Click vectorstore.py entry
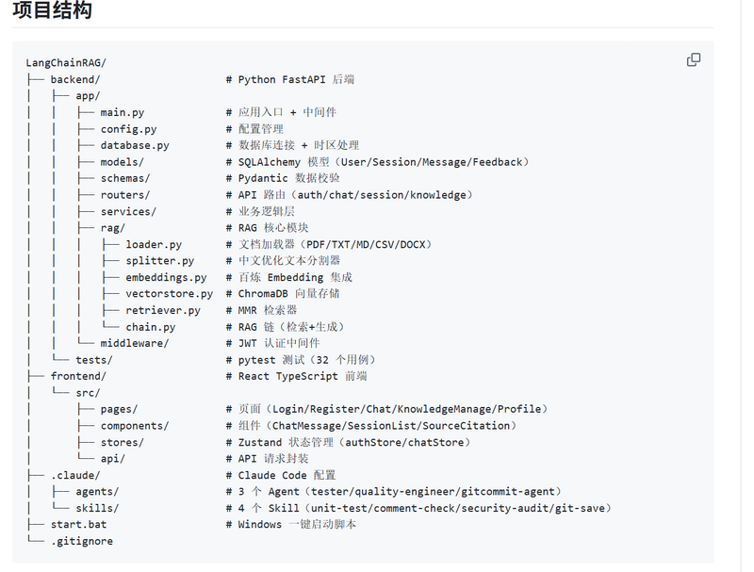 (170, 294)
